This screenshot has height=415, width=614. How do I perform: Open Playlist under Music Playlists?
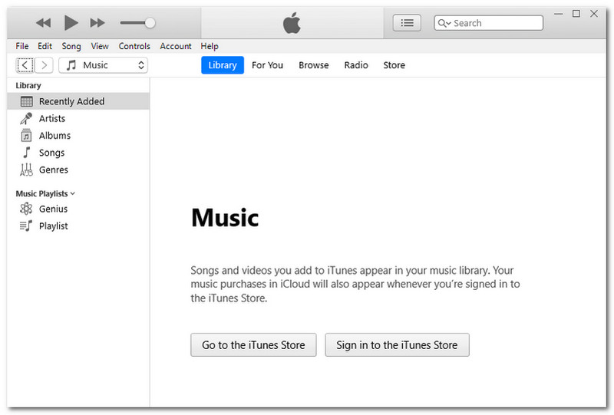click(78, 226)
